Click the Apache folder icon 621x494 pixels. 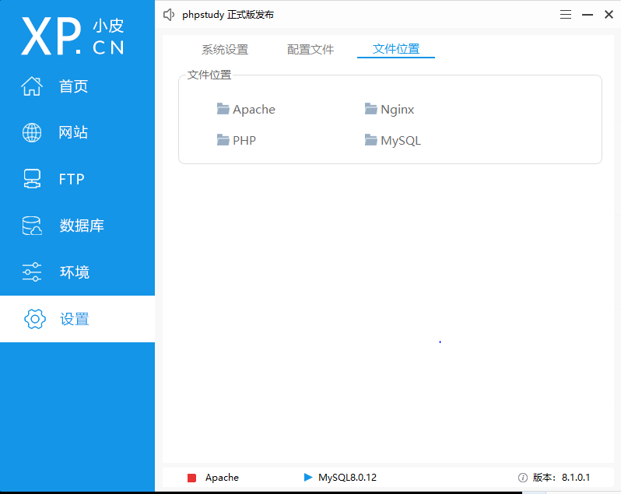tap(223, 108)
